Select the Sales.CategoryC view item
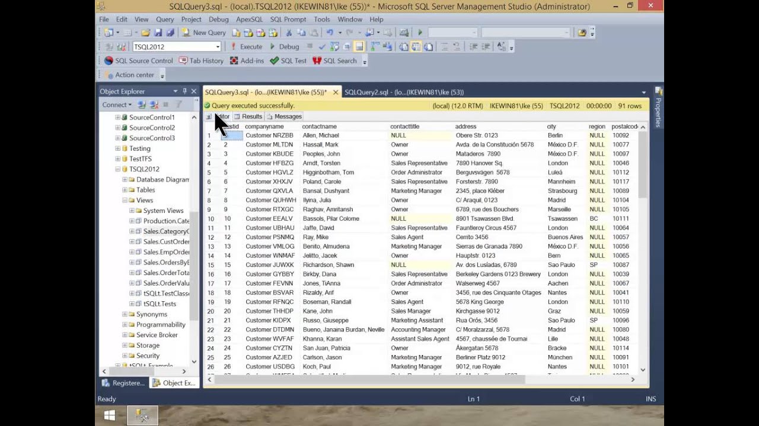The image size is (759, 426). pyautogui.click(x=166, y=231)
